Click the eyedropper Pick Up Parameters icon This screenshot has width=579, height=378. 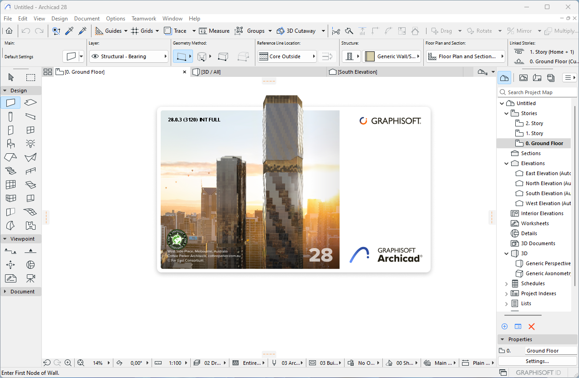(69, 31)
